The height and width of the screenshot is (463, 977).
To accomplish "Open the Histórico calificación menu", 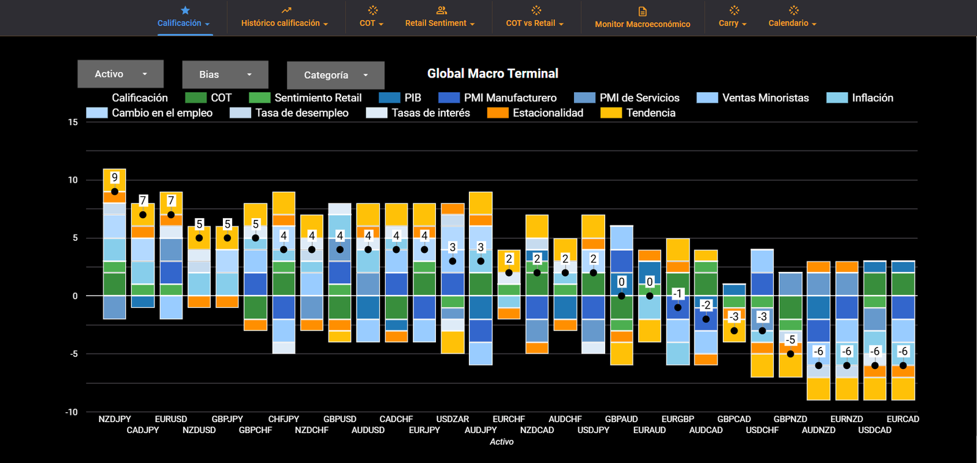I will (285, 23).
